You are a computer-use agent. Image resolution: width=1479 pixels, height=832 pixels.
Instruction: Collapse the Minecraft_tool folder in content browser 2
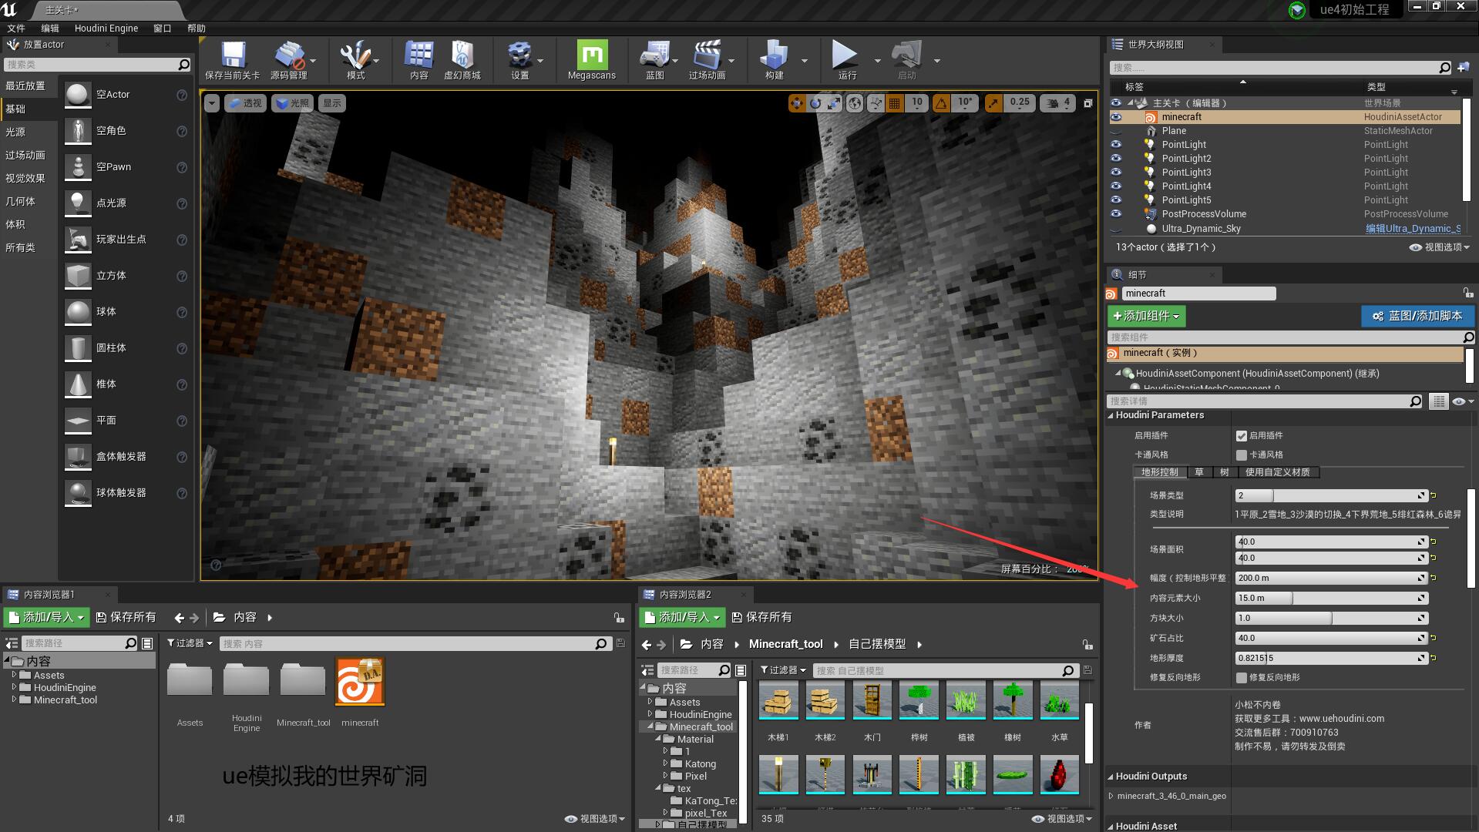(650, 726)
